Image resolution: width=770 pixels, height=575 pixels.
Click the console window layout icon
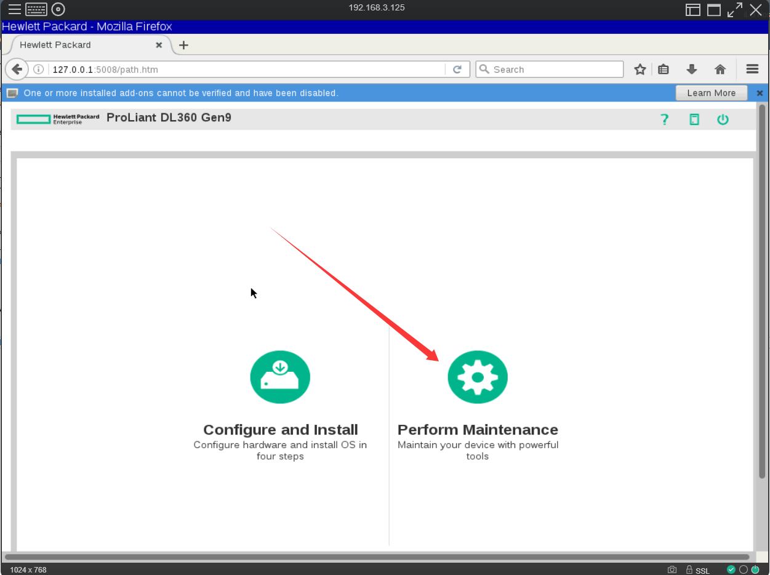click(x=694, y=10)
